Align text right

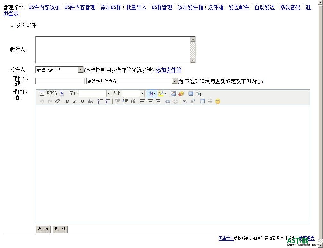pyautogui.click(x=158, y=101)
